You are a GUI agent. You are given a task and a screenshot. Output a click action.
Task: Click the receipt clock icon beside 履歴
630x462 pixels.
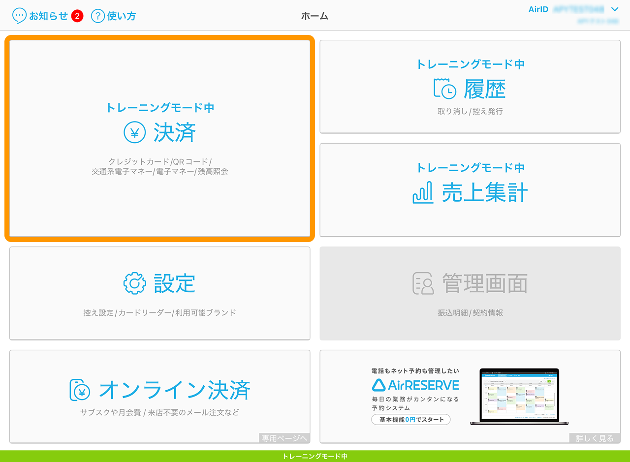(444, 89)
